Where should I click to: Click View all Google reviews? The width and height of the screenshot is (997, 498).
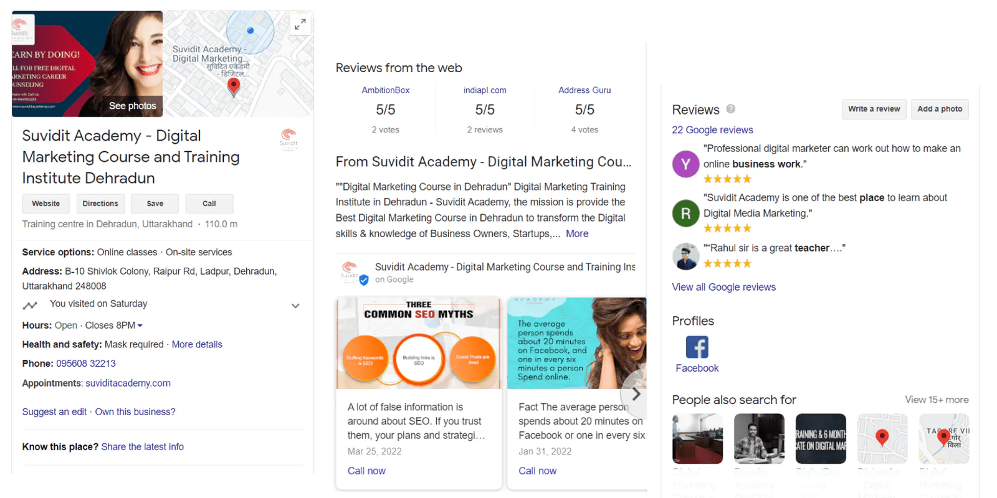pyautogui.click(x=723, y=287)
